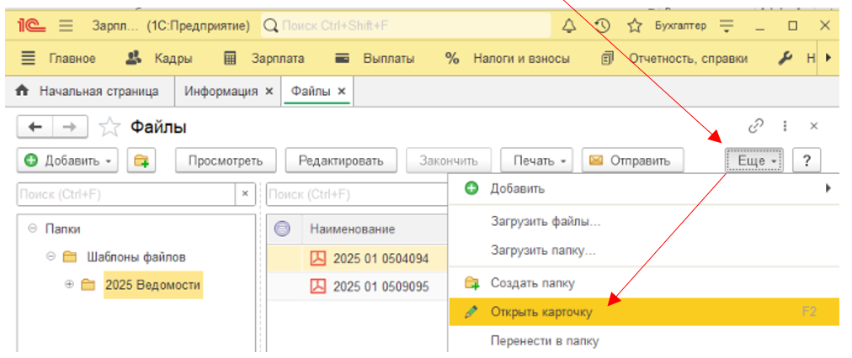Open notifications bell icon
Image resolution: width=852 pixels, height=358 pixels.
click(569, 25)
